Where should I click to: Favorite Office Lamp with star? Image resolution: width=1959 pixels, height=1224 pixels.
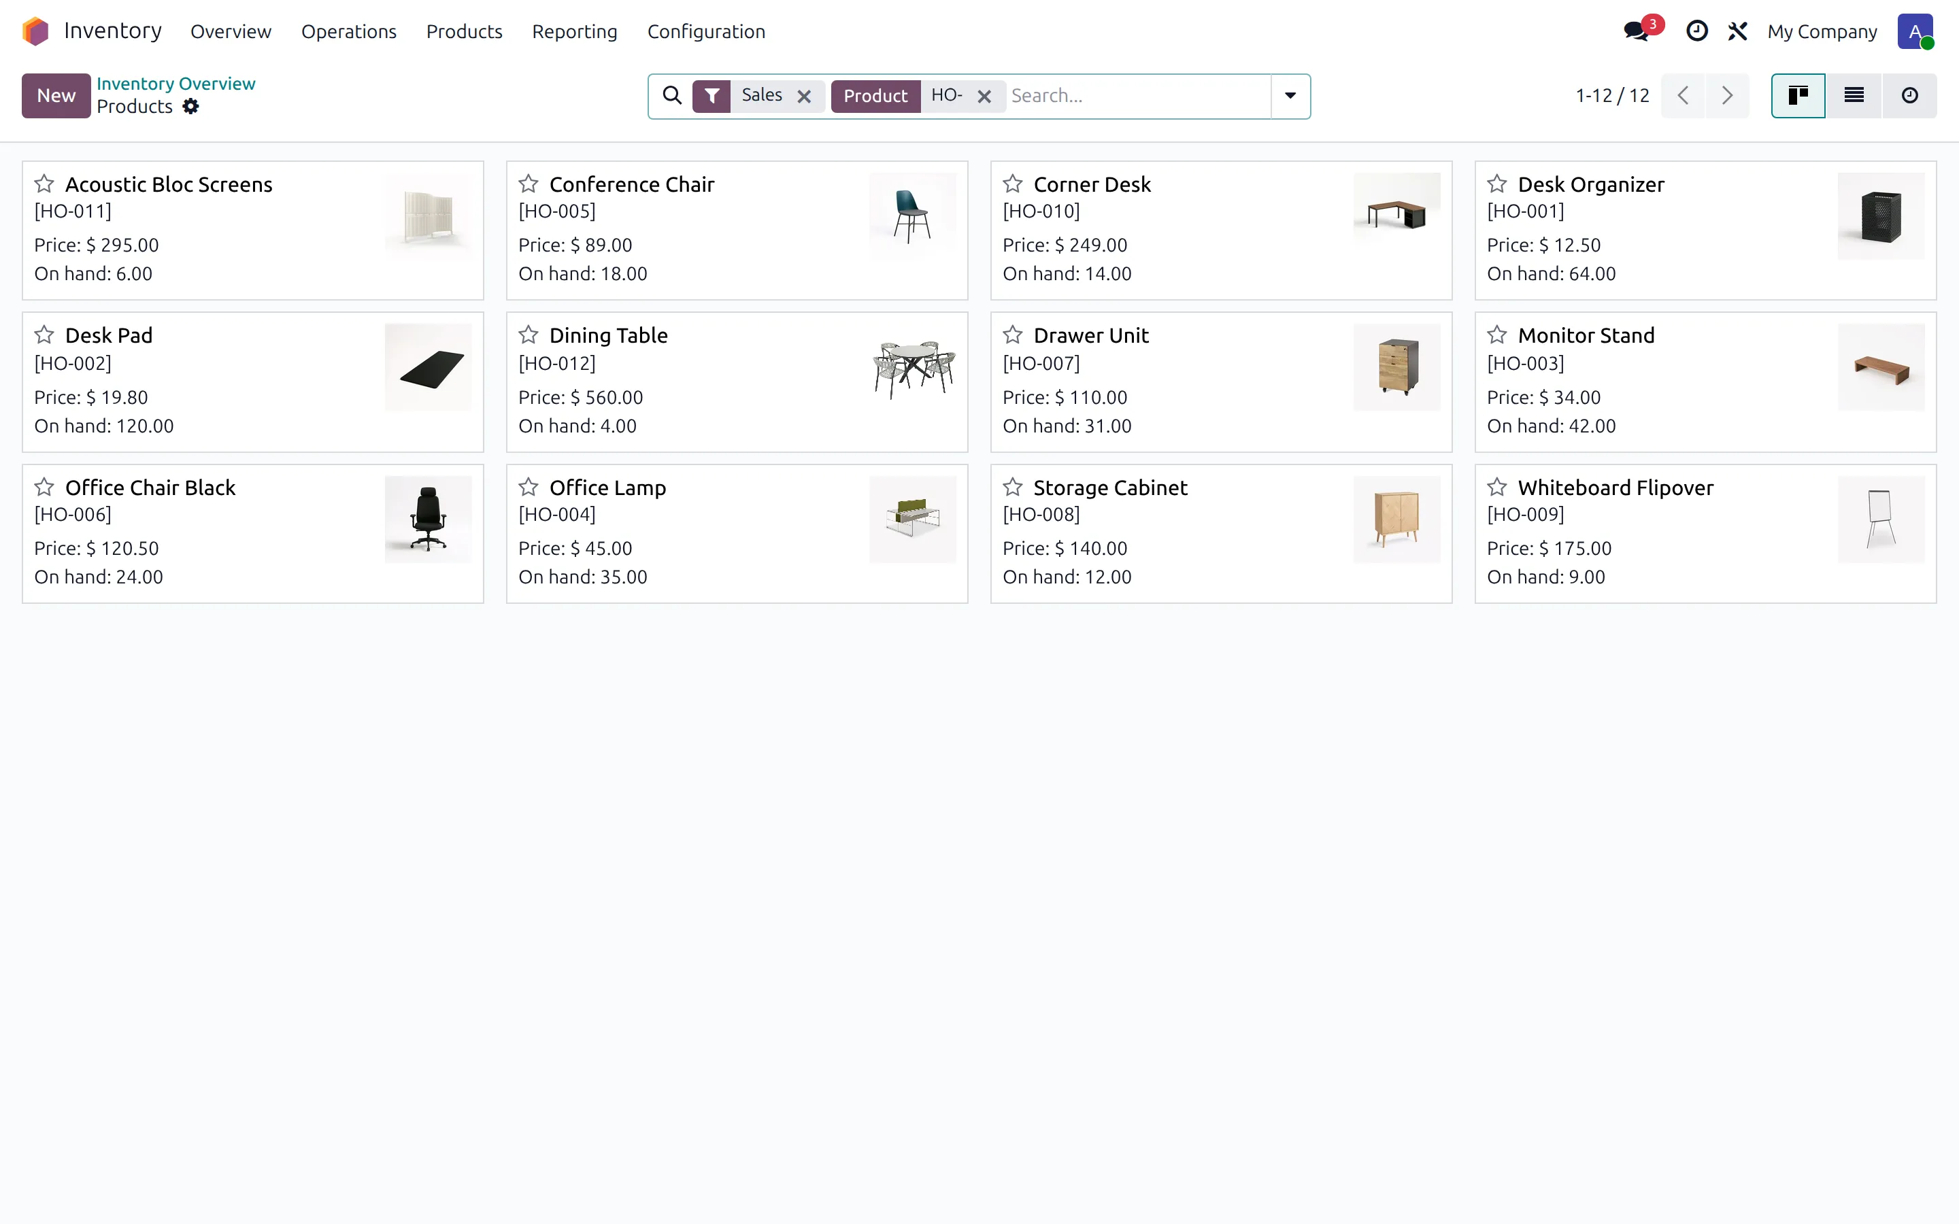click(529, 486)
